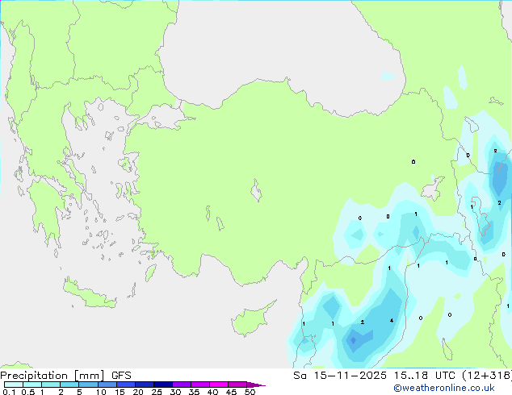Click the 1–2 mm legend color swatch
This screenshot has height=395, width=512.
(x=51, y=385)
